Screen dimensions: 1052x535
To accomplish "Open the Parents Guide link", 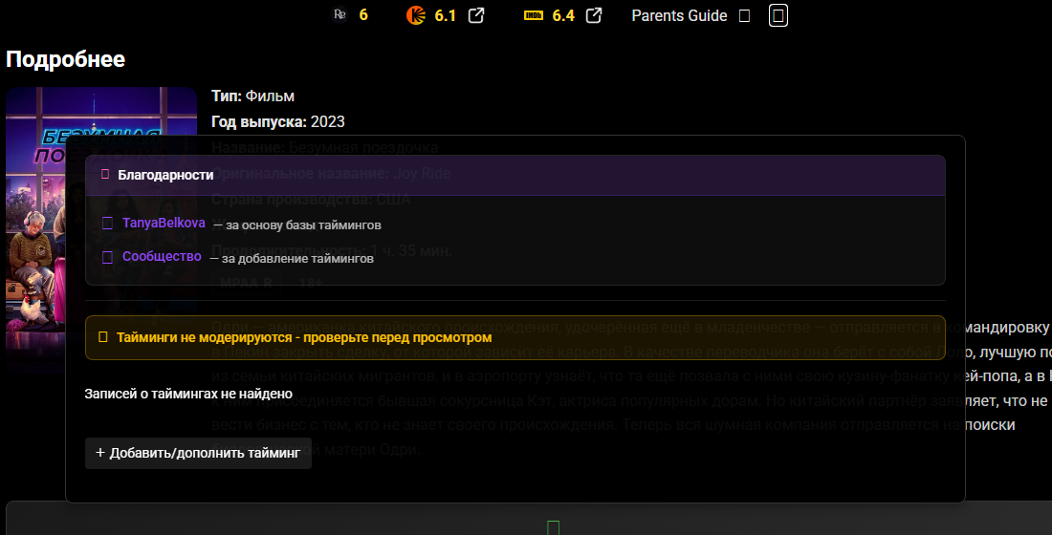I will tap(679, 15).
